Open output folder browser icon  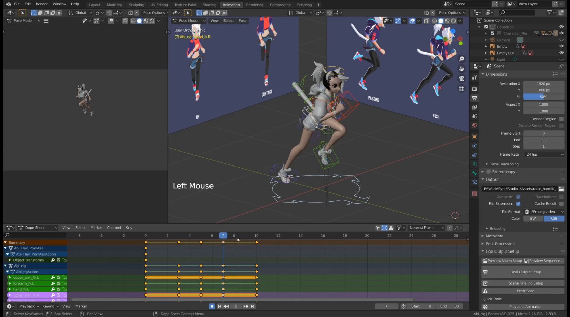point(561,189)
